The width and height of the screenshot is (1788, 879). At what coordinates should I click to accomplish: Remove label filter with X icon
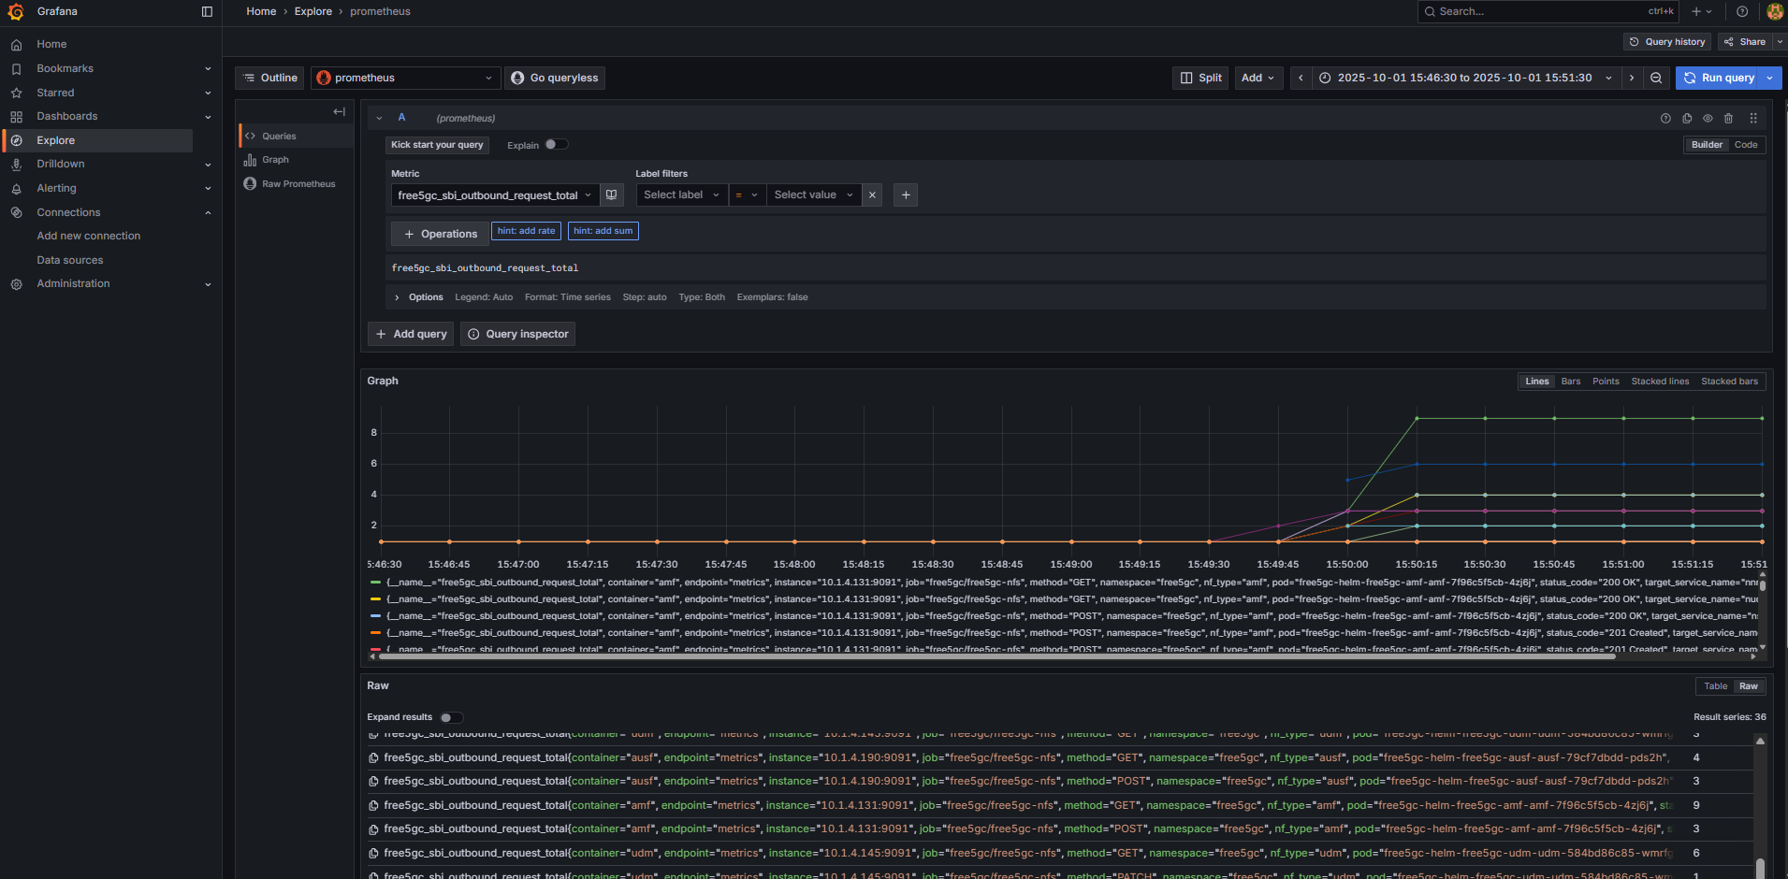(872, 195)
